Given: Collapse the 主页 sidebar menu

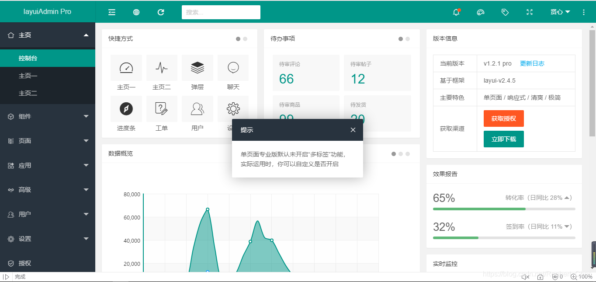Looking at the screenshot, I should tap(48, 35).
